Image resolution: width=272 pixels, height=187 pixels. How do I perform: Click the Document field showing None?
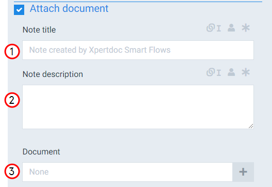[x=128, y=172]
